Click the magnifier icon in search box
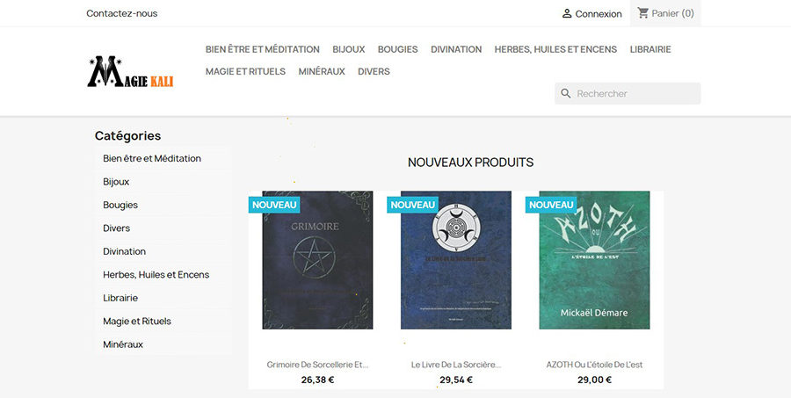The image size is (791, 398). click(x=566, y=93)
